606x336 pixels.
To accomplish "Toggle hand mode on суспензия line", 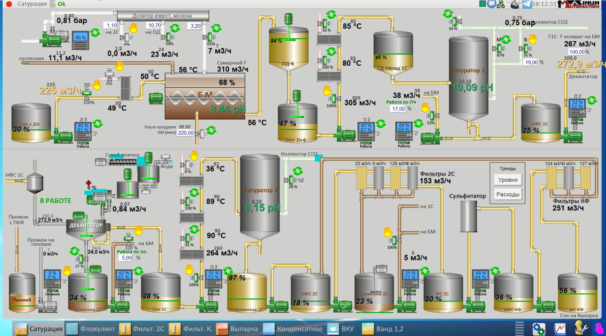I will pos(119,66).
